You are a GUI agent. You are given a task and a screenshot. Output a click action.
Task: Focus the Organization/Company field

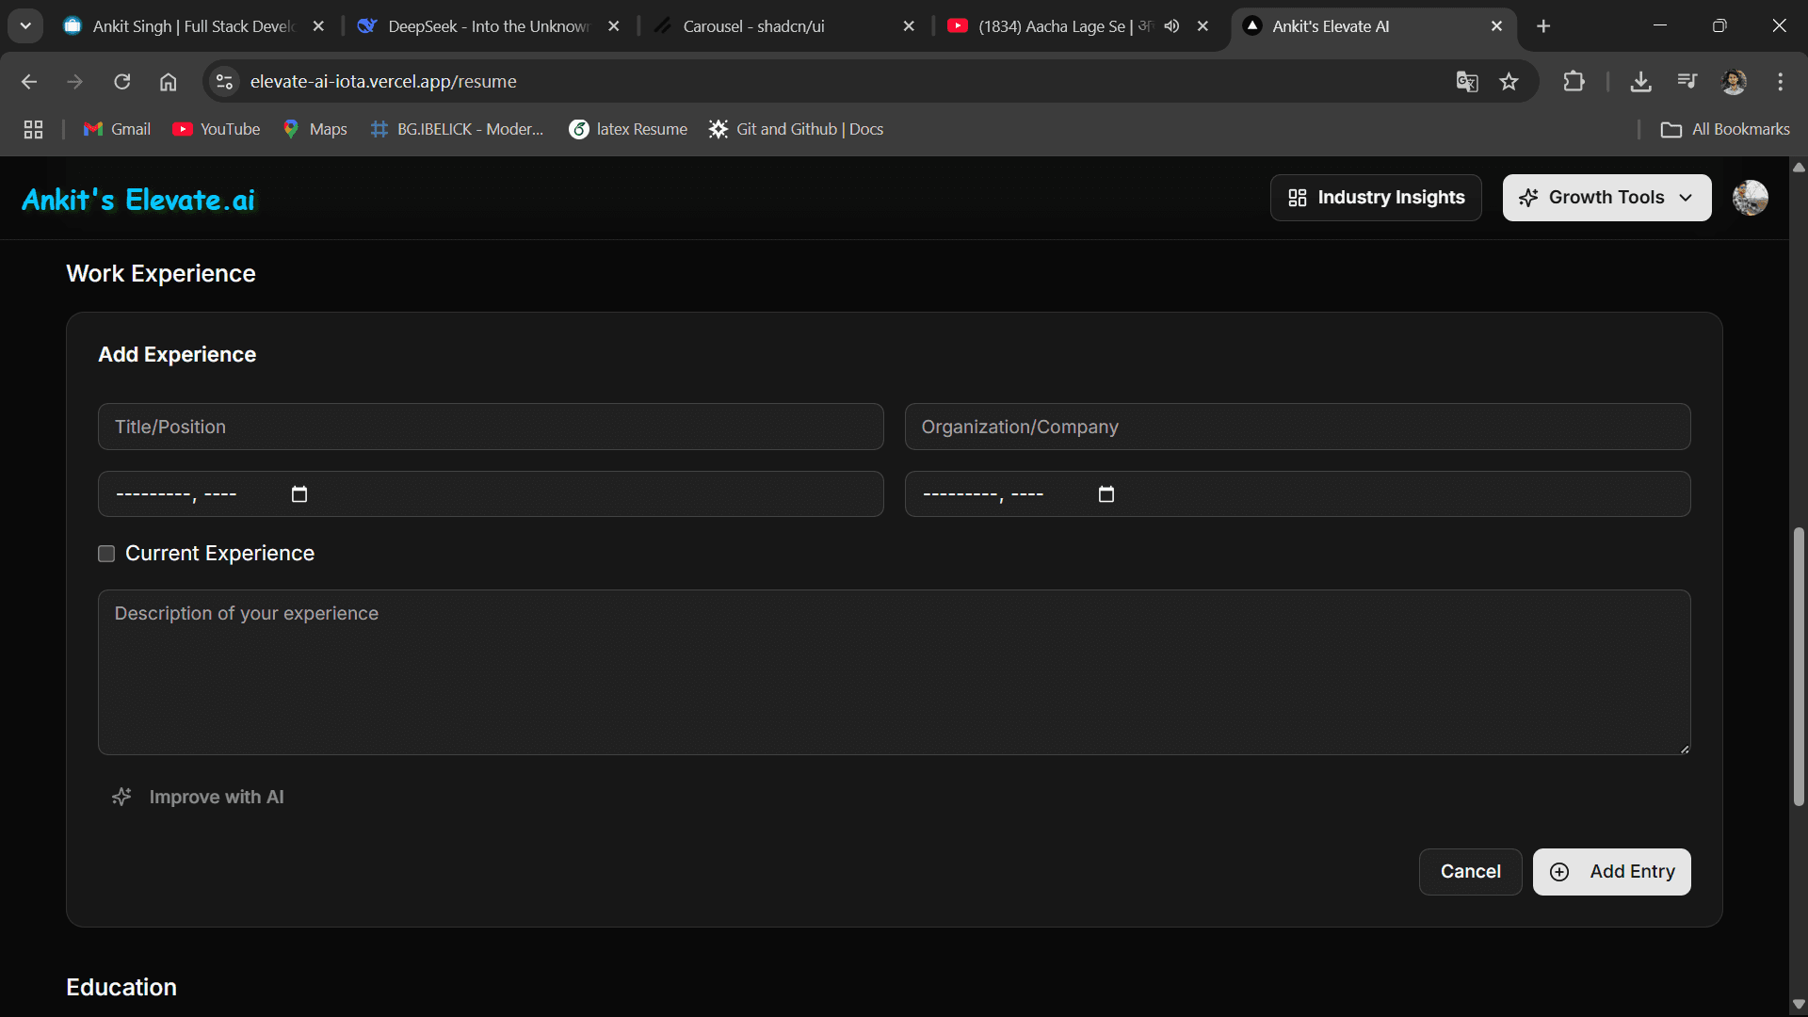pyautogui.click(x=1298, y=427)
